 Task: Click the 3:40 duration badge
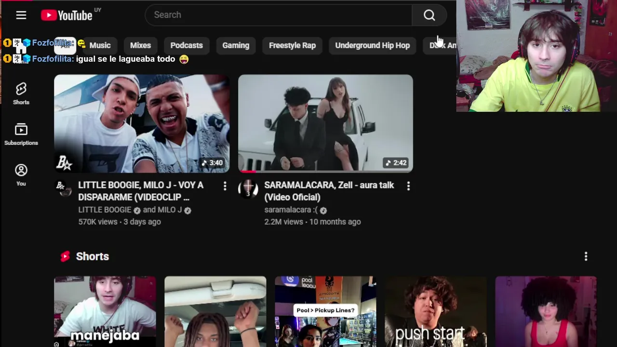pyautogui.click(x=212, y=163)
